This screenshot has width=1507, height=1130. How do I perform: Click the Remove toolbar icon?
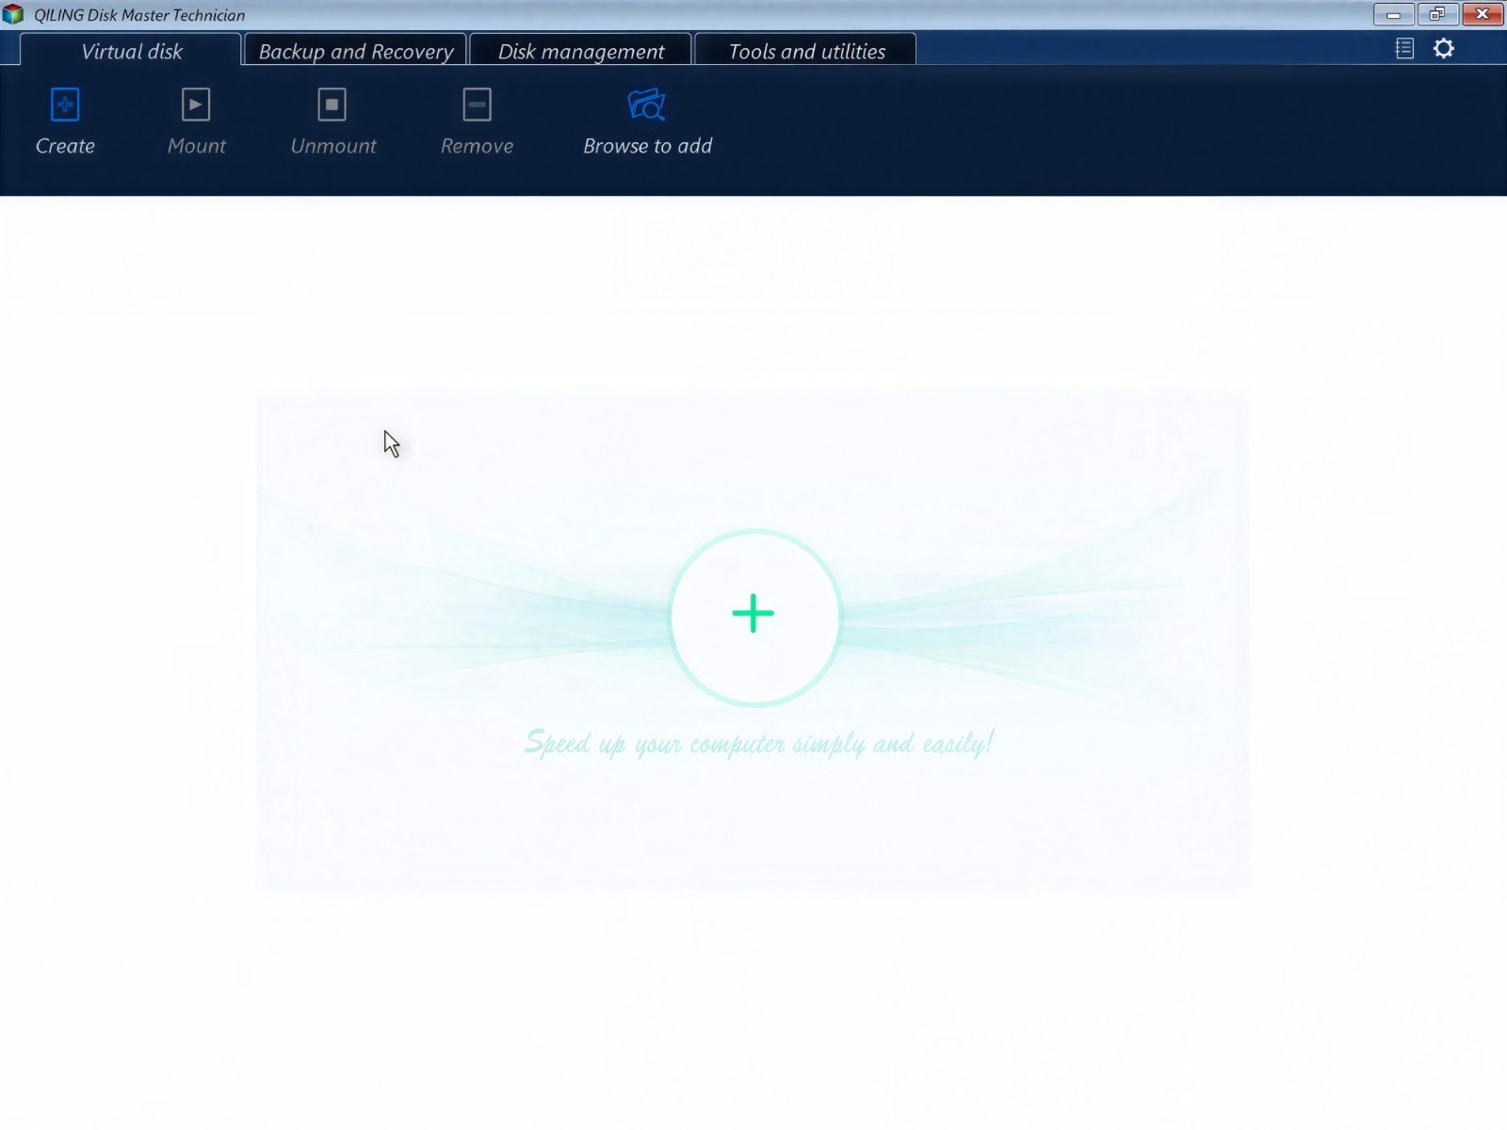(x=477, y=105)
